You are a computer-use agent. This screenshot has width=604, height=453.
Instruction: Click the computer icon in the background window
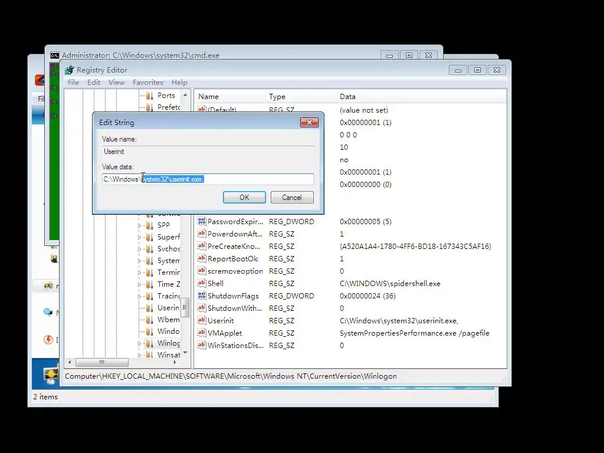click(x=51, y=375)
